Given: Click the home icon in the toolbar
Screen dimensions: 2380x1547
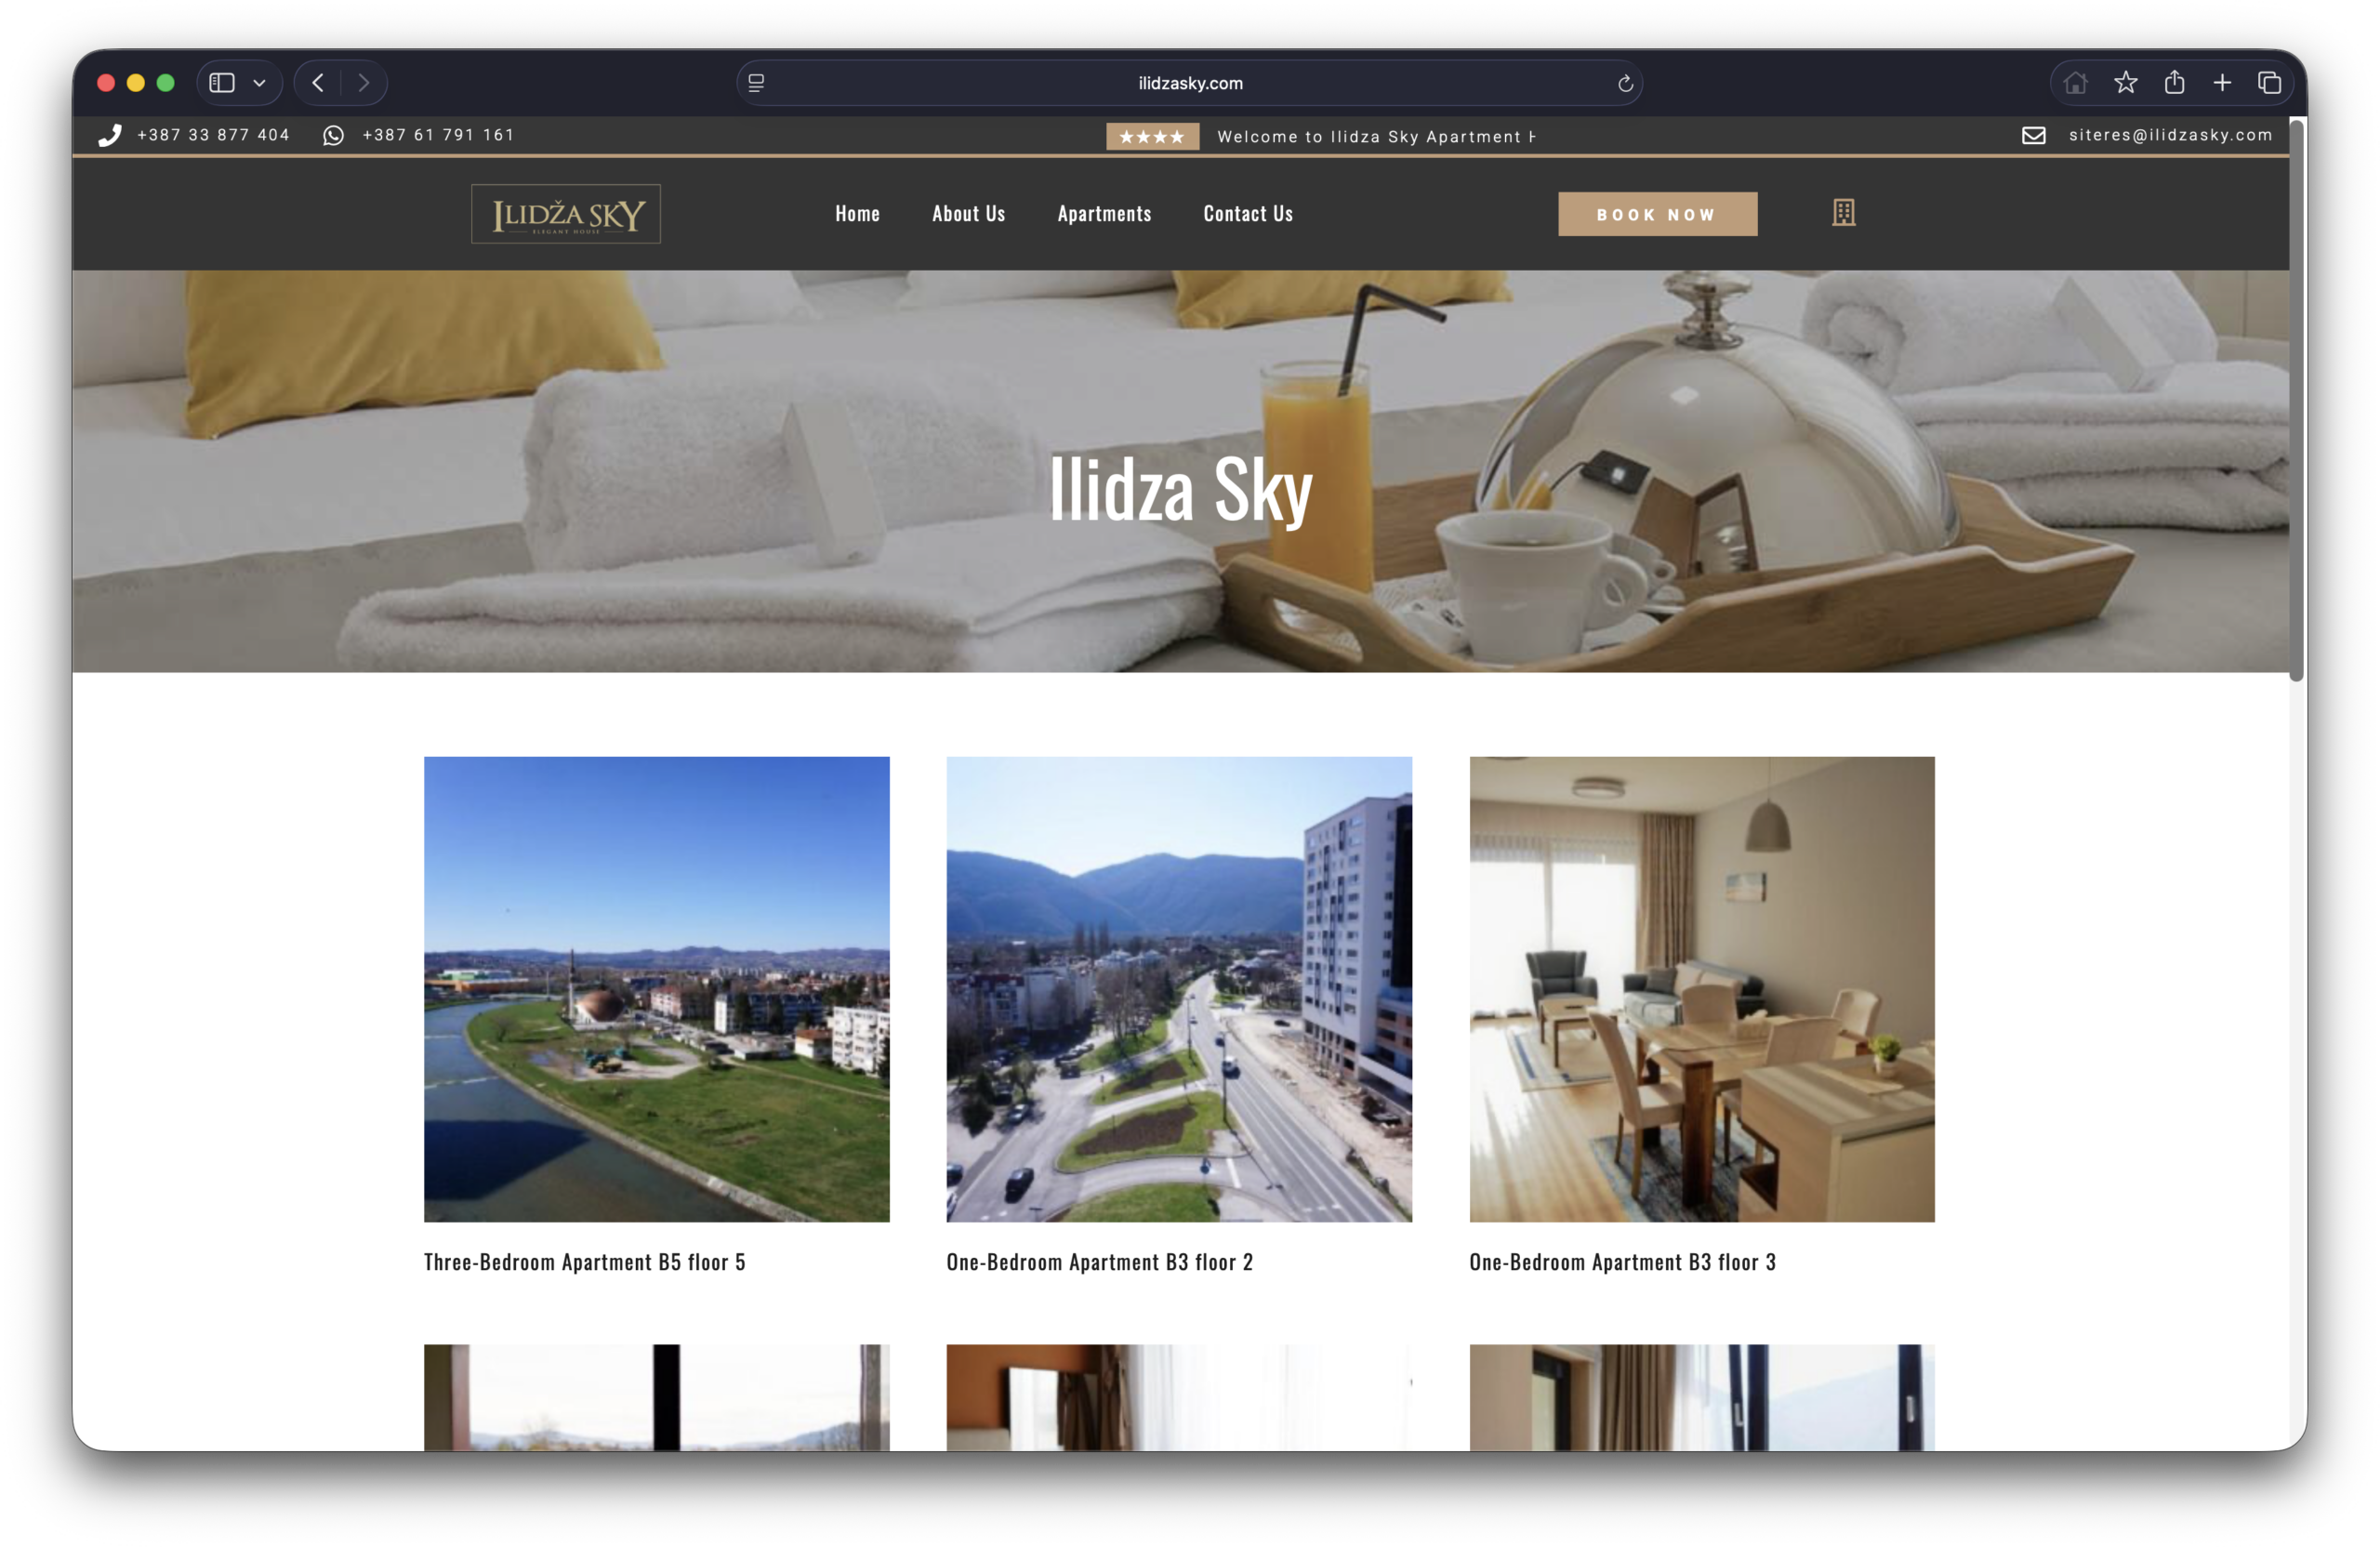Looking at the screenshot, I should (x=2075, y=83).
